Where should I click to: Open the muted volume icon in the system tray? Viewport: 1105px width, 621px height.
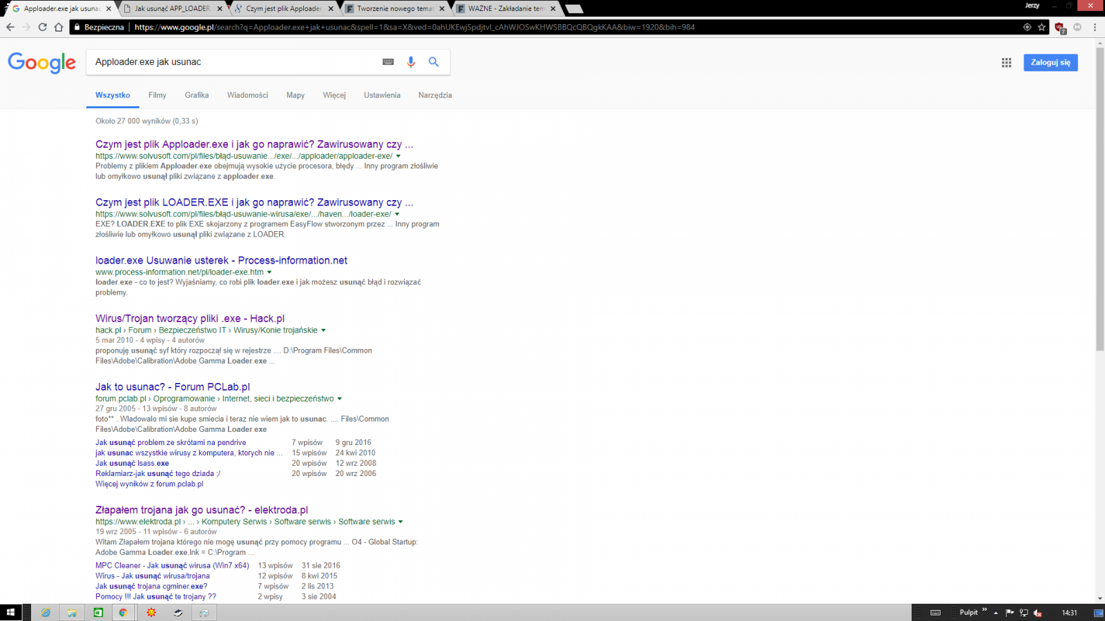(1037, 613)
